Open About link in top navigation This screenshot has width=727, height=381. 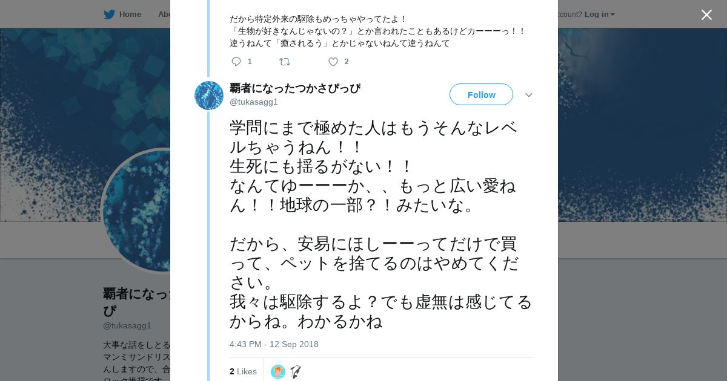(164, 14)
